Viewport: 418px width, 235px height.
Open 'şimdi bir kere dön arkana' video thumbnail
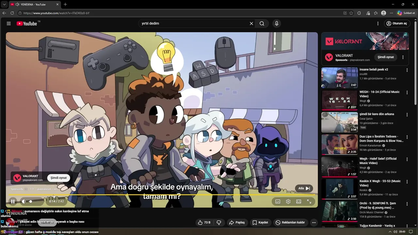pyautogui.click(x=340, y=122)
